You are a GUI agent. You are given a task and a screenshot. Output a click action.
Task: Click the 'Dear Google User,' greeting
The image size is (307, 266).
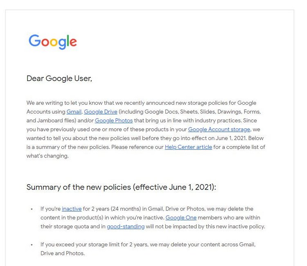pyautogui.click(x=59, y=79)
